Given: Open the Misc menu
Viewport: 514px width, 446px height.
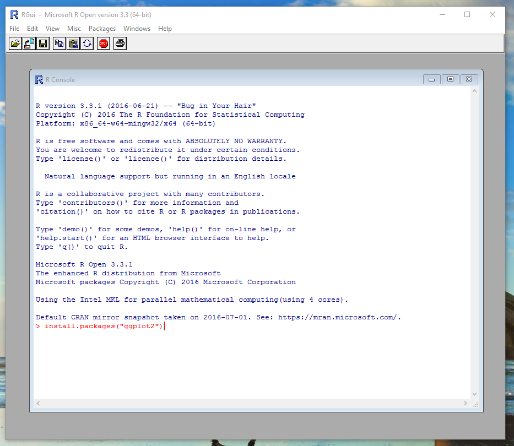Looking at the screenshot, I should 74,29.
